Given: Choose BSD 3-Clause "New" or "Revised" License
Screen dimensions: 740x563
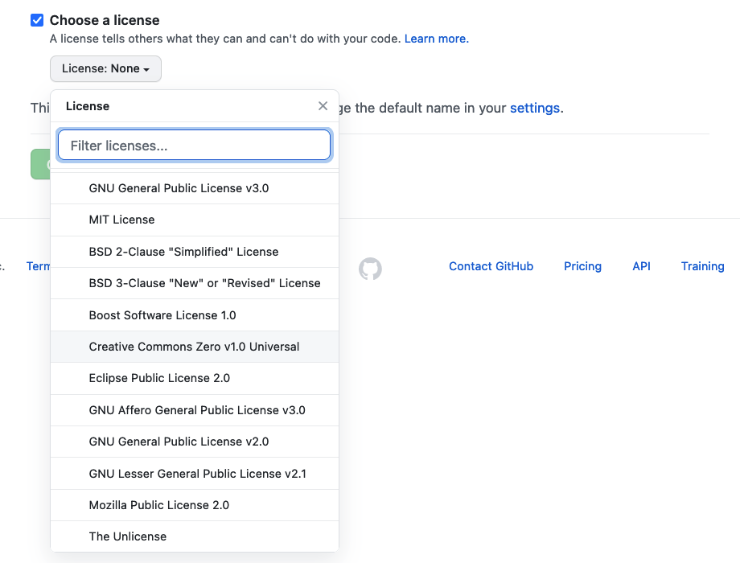Looking at the screenshot, I should 195,283.
